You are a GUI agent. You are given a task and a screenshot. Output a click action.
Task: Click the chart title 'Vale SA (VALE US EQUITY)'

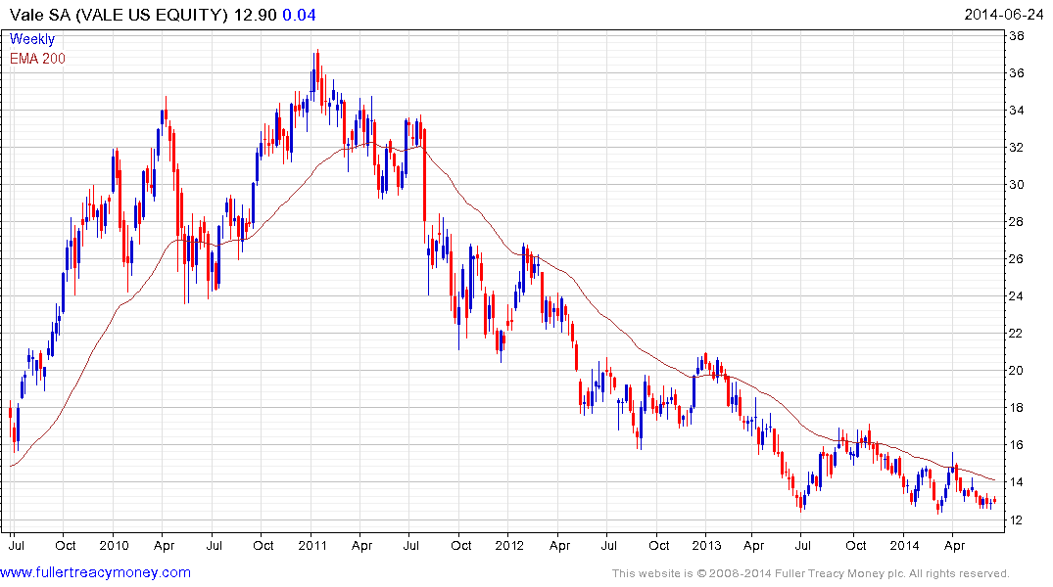119,15
